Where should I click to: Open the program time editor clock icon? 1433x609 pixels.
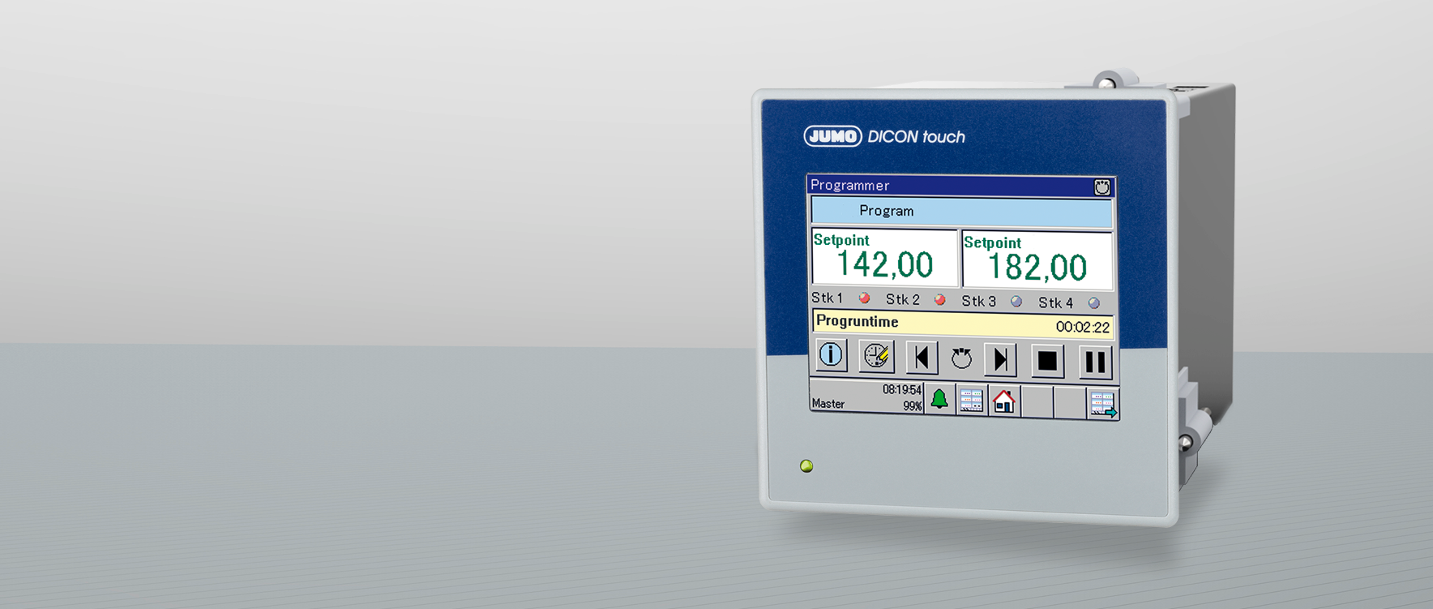click(x=876, y=356)
